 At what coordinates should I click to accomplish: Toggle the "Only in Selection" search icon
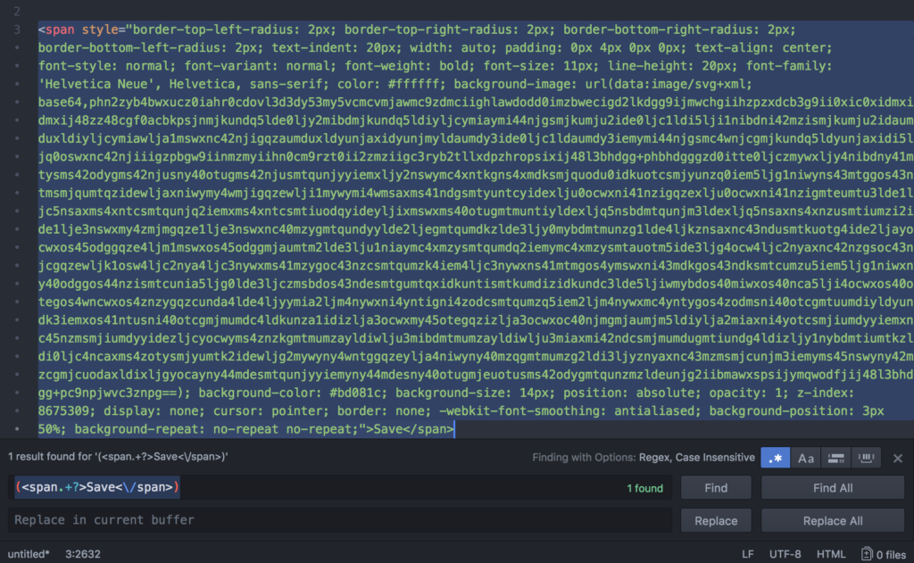(x=835, y=457)
